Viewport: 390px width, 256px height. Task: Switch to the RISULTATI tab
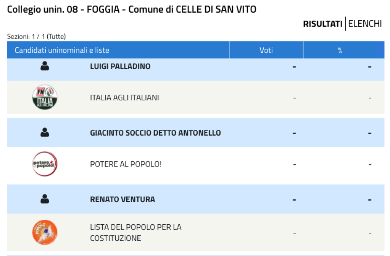[322, 24]
